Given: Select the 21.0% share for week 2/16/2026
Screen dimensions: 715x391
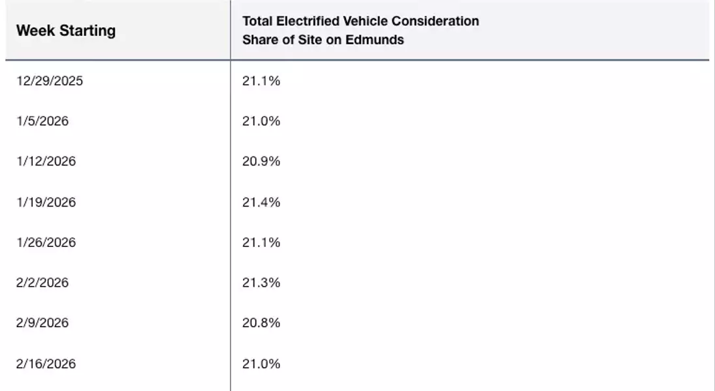Looking at the screenshot, I should [x=261, y=364].
